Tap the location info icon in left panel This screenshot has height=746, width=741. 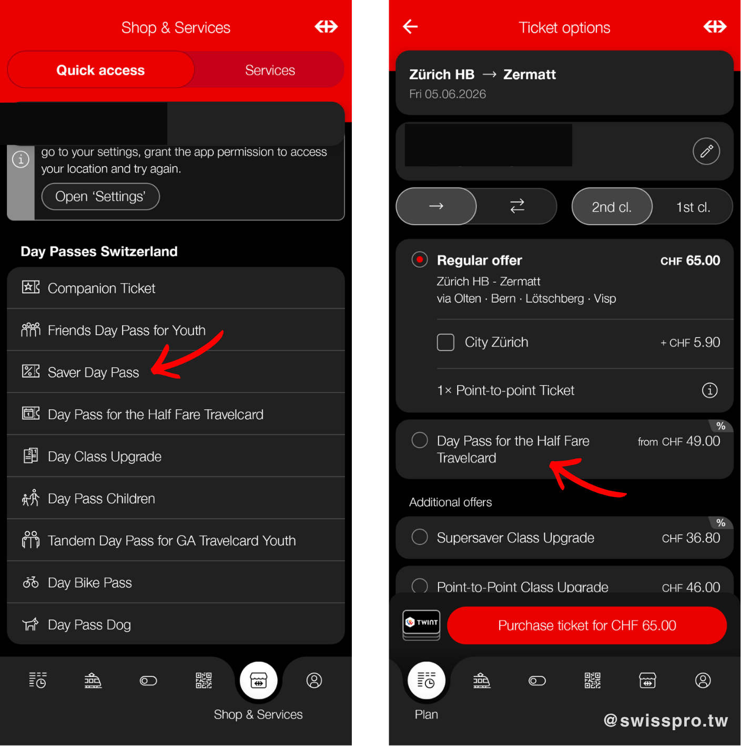(x=21, y=159)
